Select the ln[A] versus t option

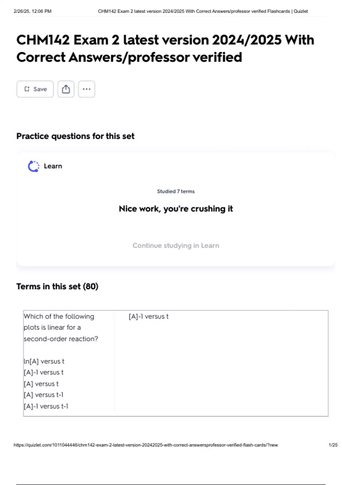pyautogui.click(x=44, y=361)
